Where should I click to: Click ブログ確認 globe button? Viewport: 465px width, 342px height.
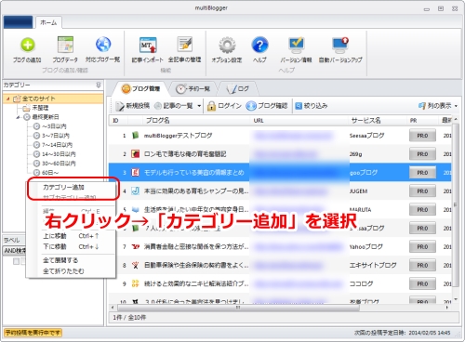(x=267, y=106)
